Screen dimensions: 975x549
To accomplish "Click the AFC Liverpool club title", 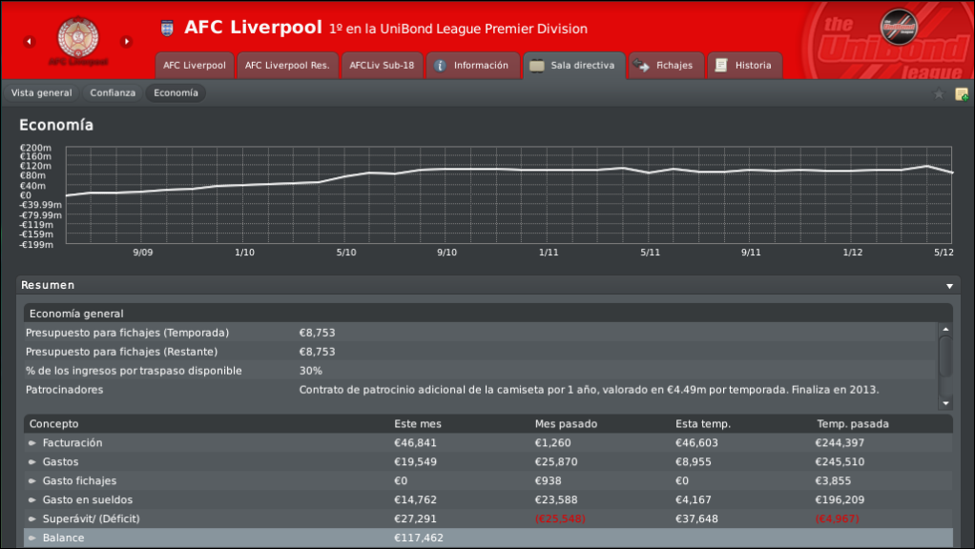I will pos(253,28).
